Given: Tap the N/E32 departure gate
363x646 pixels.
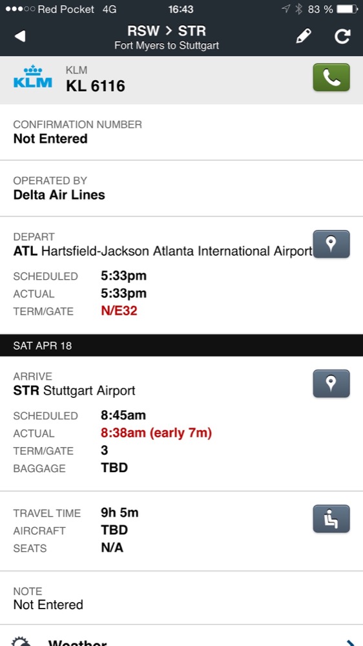Looking at the screenshot, I should (119, 311).
